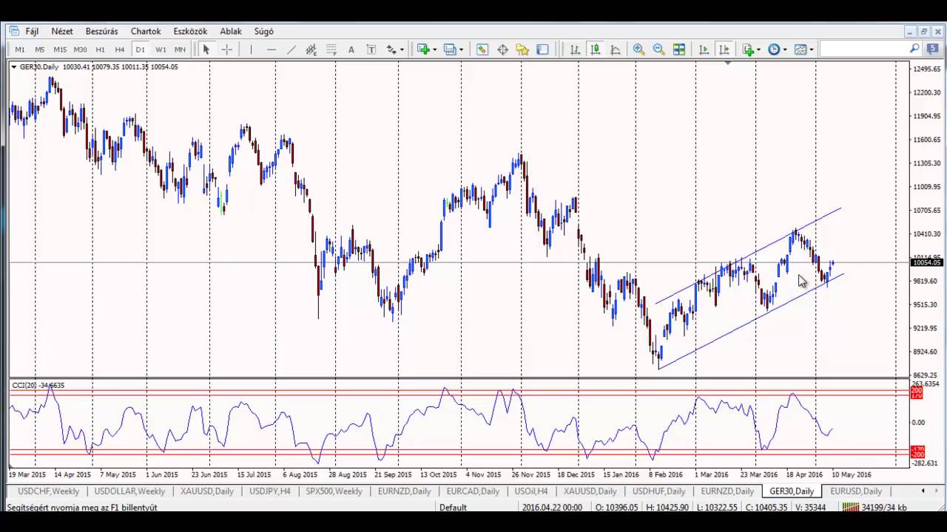This screenshot has width=947, height=532.
Task: Switch to M15 timeframe
Action: [60, 50]
